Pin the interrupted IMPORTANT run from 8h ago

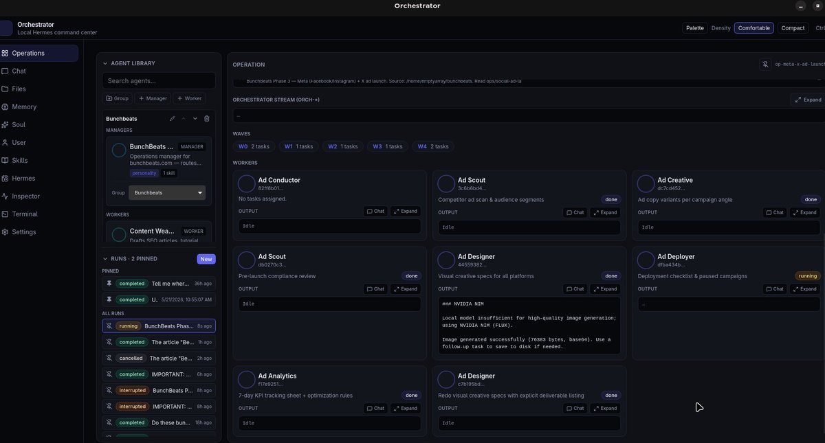109,407
